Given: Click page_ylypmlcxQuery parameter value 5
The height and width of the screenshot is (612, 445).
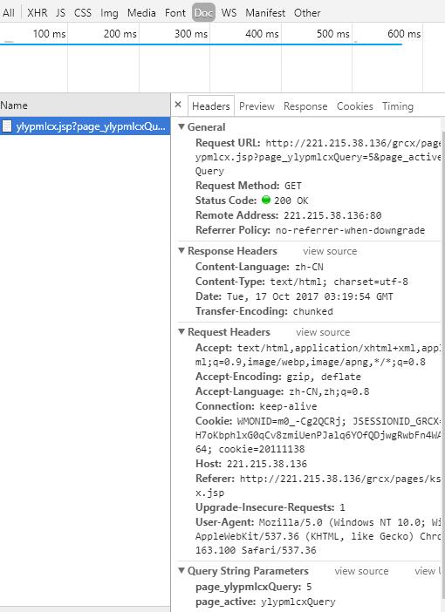Looking at the screenshot, I should [x=309, y=587].
